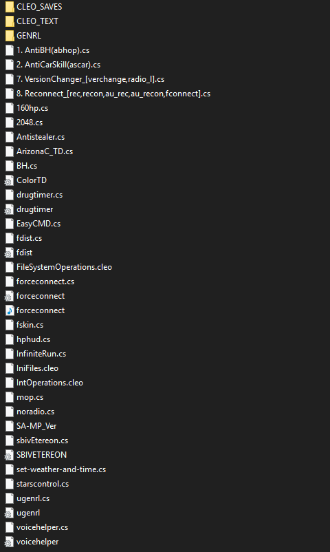Select set-weather-and-time.cs script
This screenshot has width=330, height=552.
pyautogui.click(x=61, y=469)
